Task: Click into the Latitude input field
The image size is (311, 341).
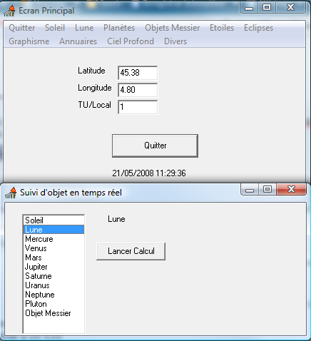Action: click(138, 73)
